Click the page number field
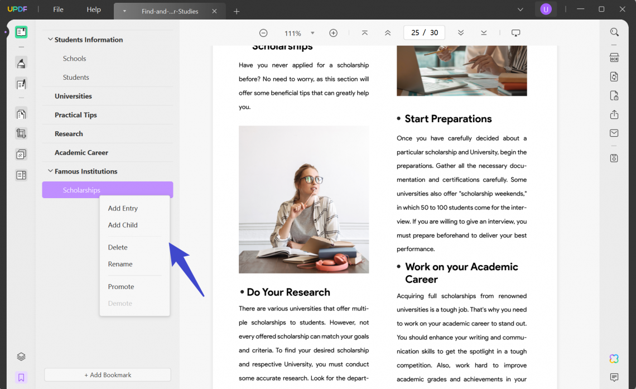636x389 pixels. coord(424,32)
